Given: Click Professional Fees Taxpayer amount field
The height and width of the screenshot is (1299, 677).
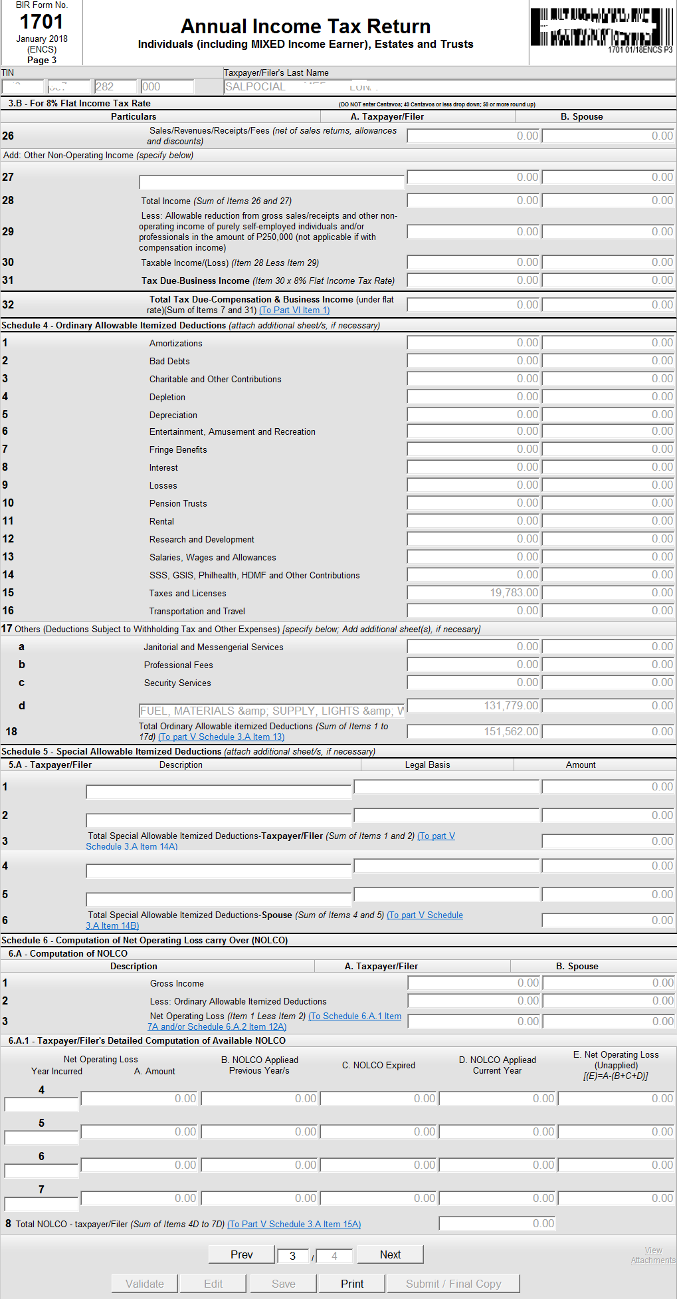Looking at the screenshot, I should pyautogui.click(x=474, y=665).
